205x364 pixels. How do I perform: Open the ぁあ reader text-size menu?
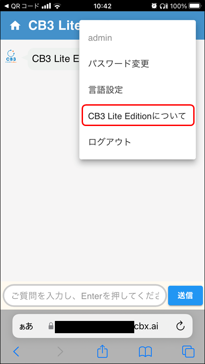[x=26, y=326]
